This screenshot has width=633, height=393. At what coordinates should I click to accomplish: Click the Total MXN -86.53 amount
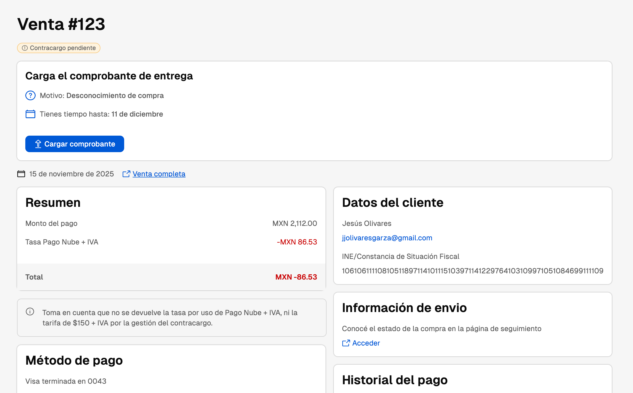pos(296,277)
